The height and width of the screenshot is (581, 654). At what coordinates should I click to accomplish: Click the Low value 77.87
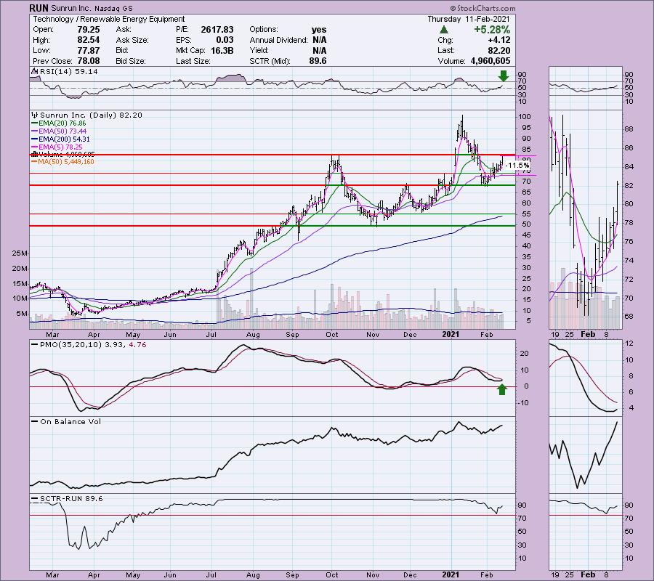(x=89, y=50)
